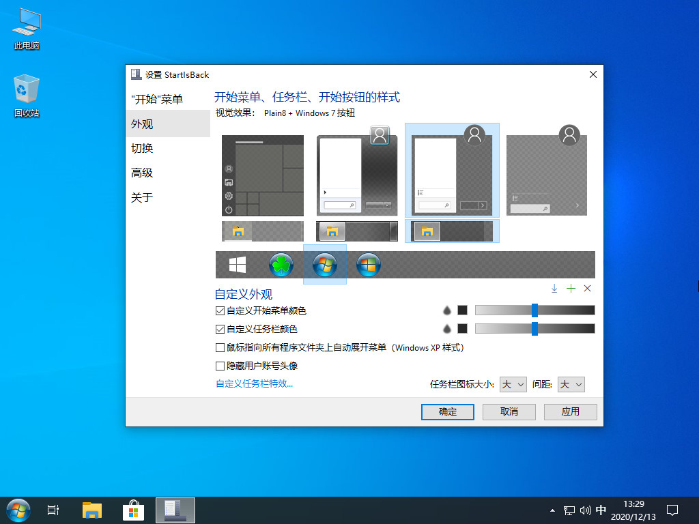
Task: Click the download style arrow icon
Action: (554, 289)
